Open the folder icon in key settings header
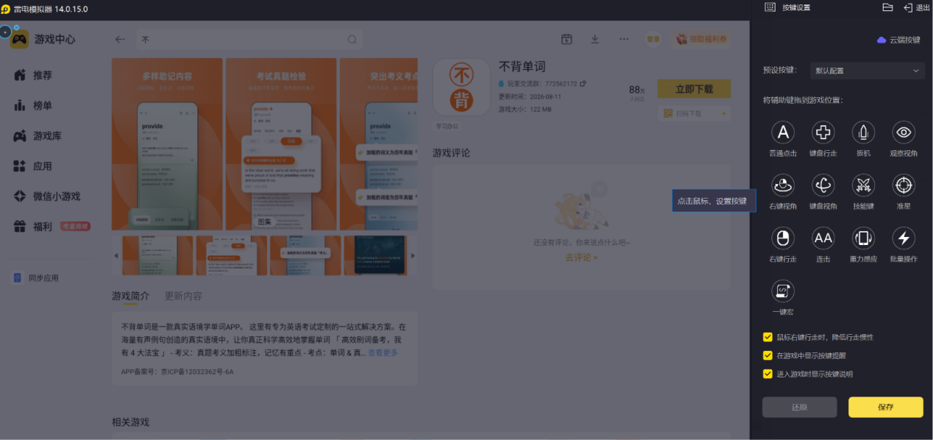This screenshot has width=933, height=440. click(x=887, y=7)
